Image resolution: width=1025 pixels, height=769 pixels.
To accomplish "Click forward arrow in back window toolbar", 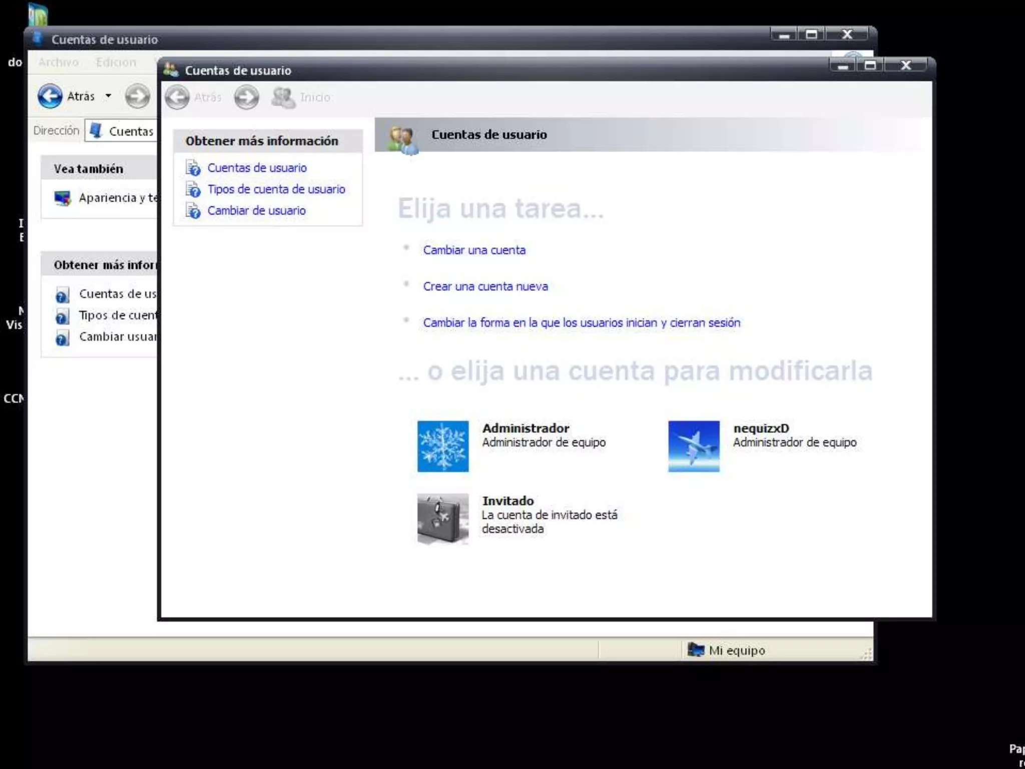I will click(x=137, y=96).
